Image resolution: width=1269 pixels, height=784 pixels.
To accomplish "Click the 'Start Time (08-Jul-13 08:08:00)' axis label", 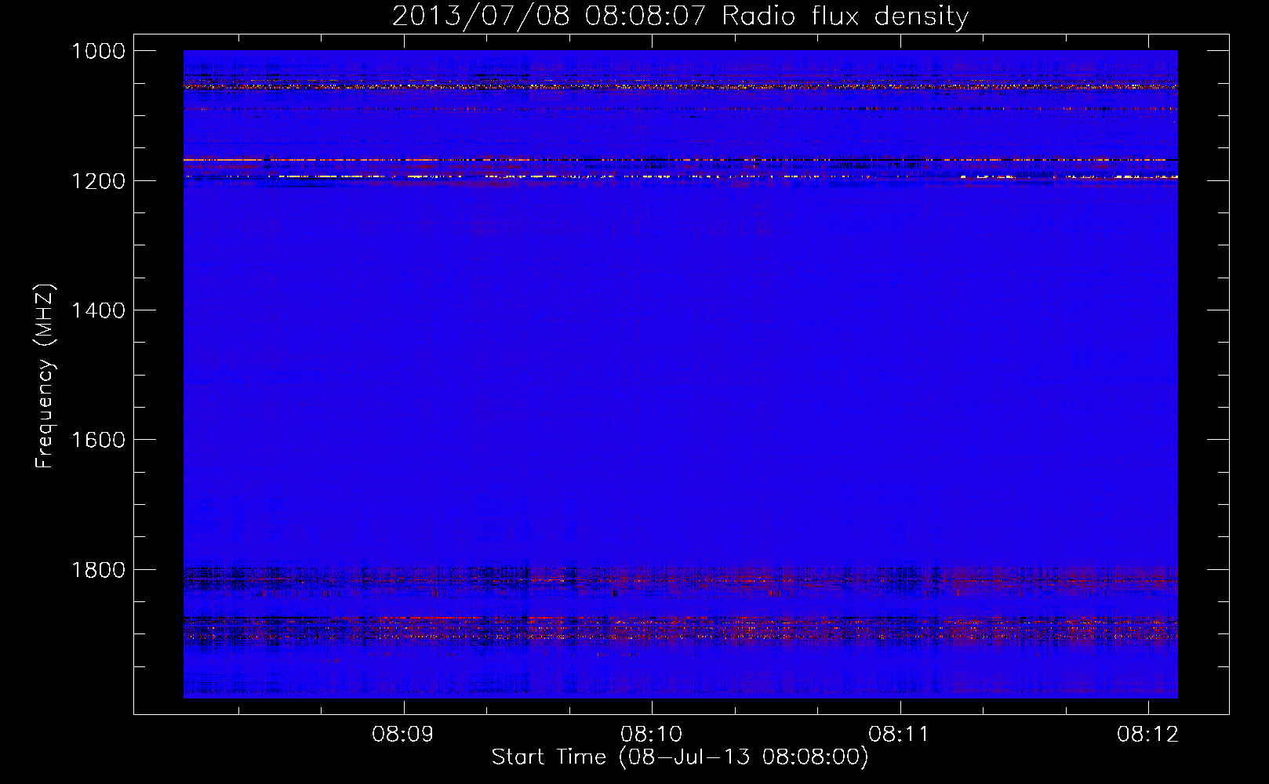I will (680, 757).
